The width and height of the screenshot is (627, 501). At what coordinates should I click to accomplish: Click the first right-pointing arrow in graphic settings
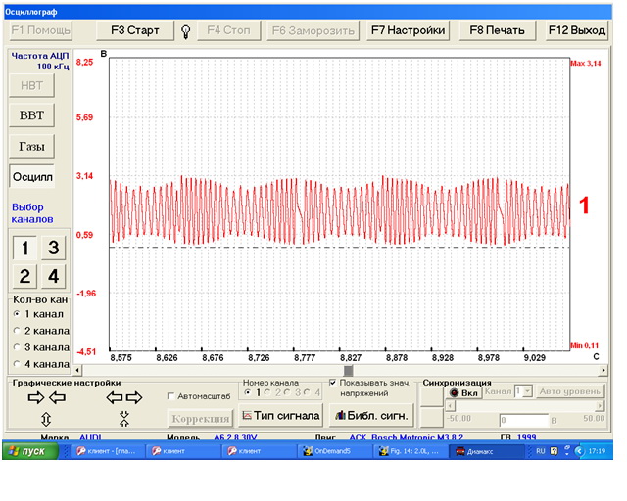[x=36, y=397]
